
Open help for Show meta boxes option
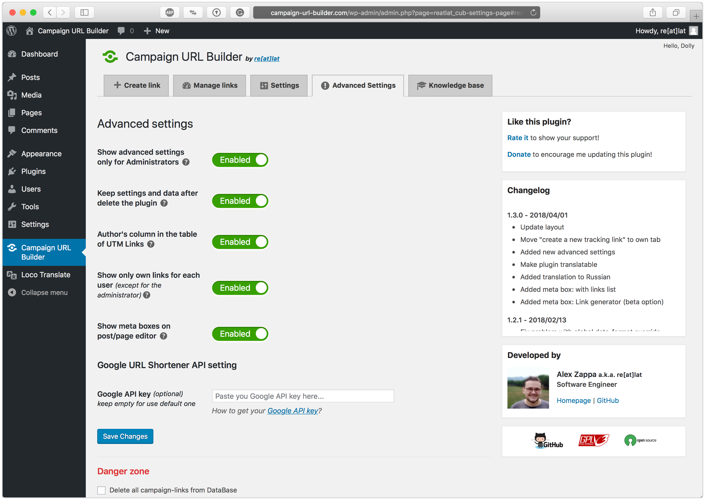pos(164,336)
